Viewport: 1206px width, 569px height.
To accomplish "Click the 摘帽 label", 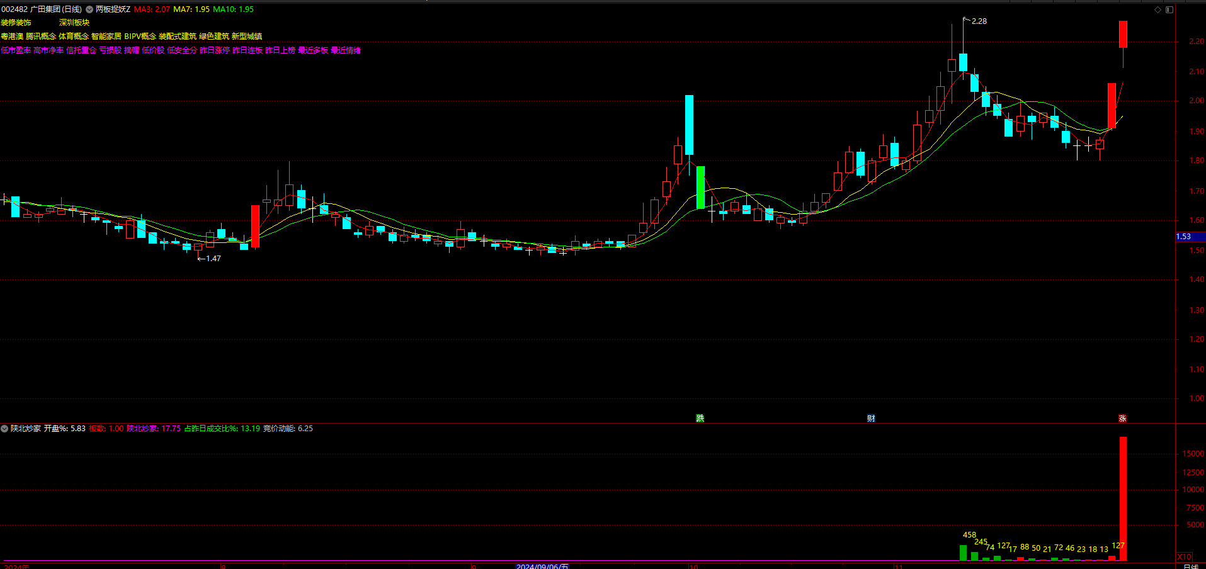I will [132, 50].
